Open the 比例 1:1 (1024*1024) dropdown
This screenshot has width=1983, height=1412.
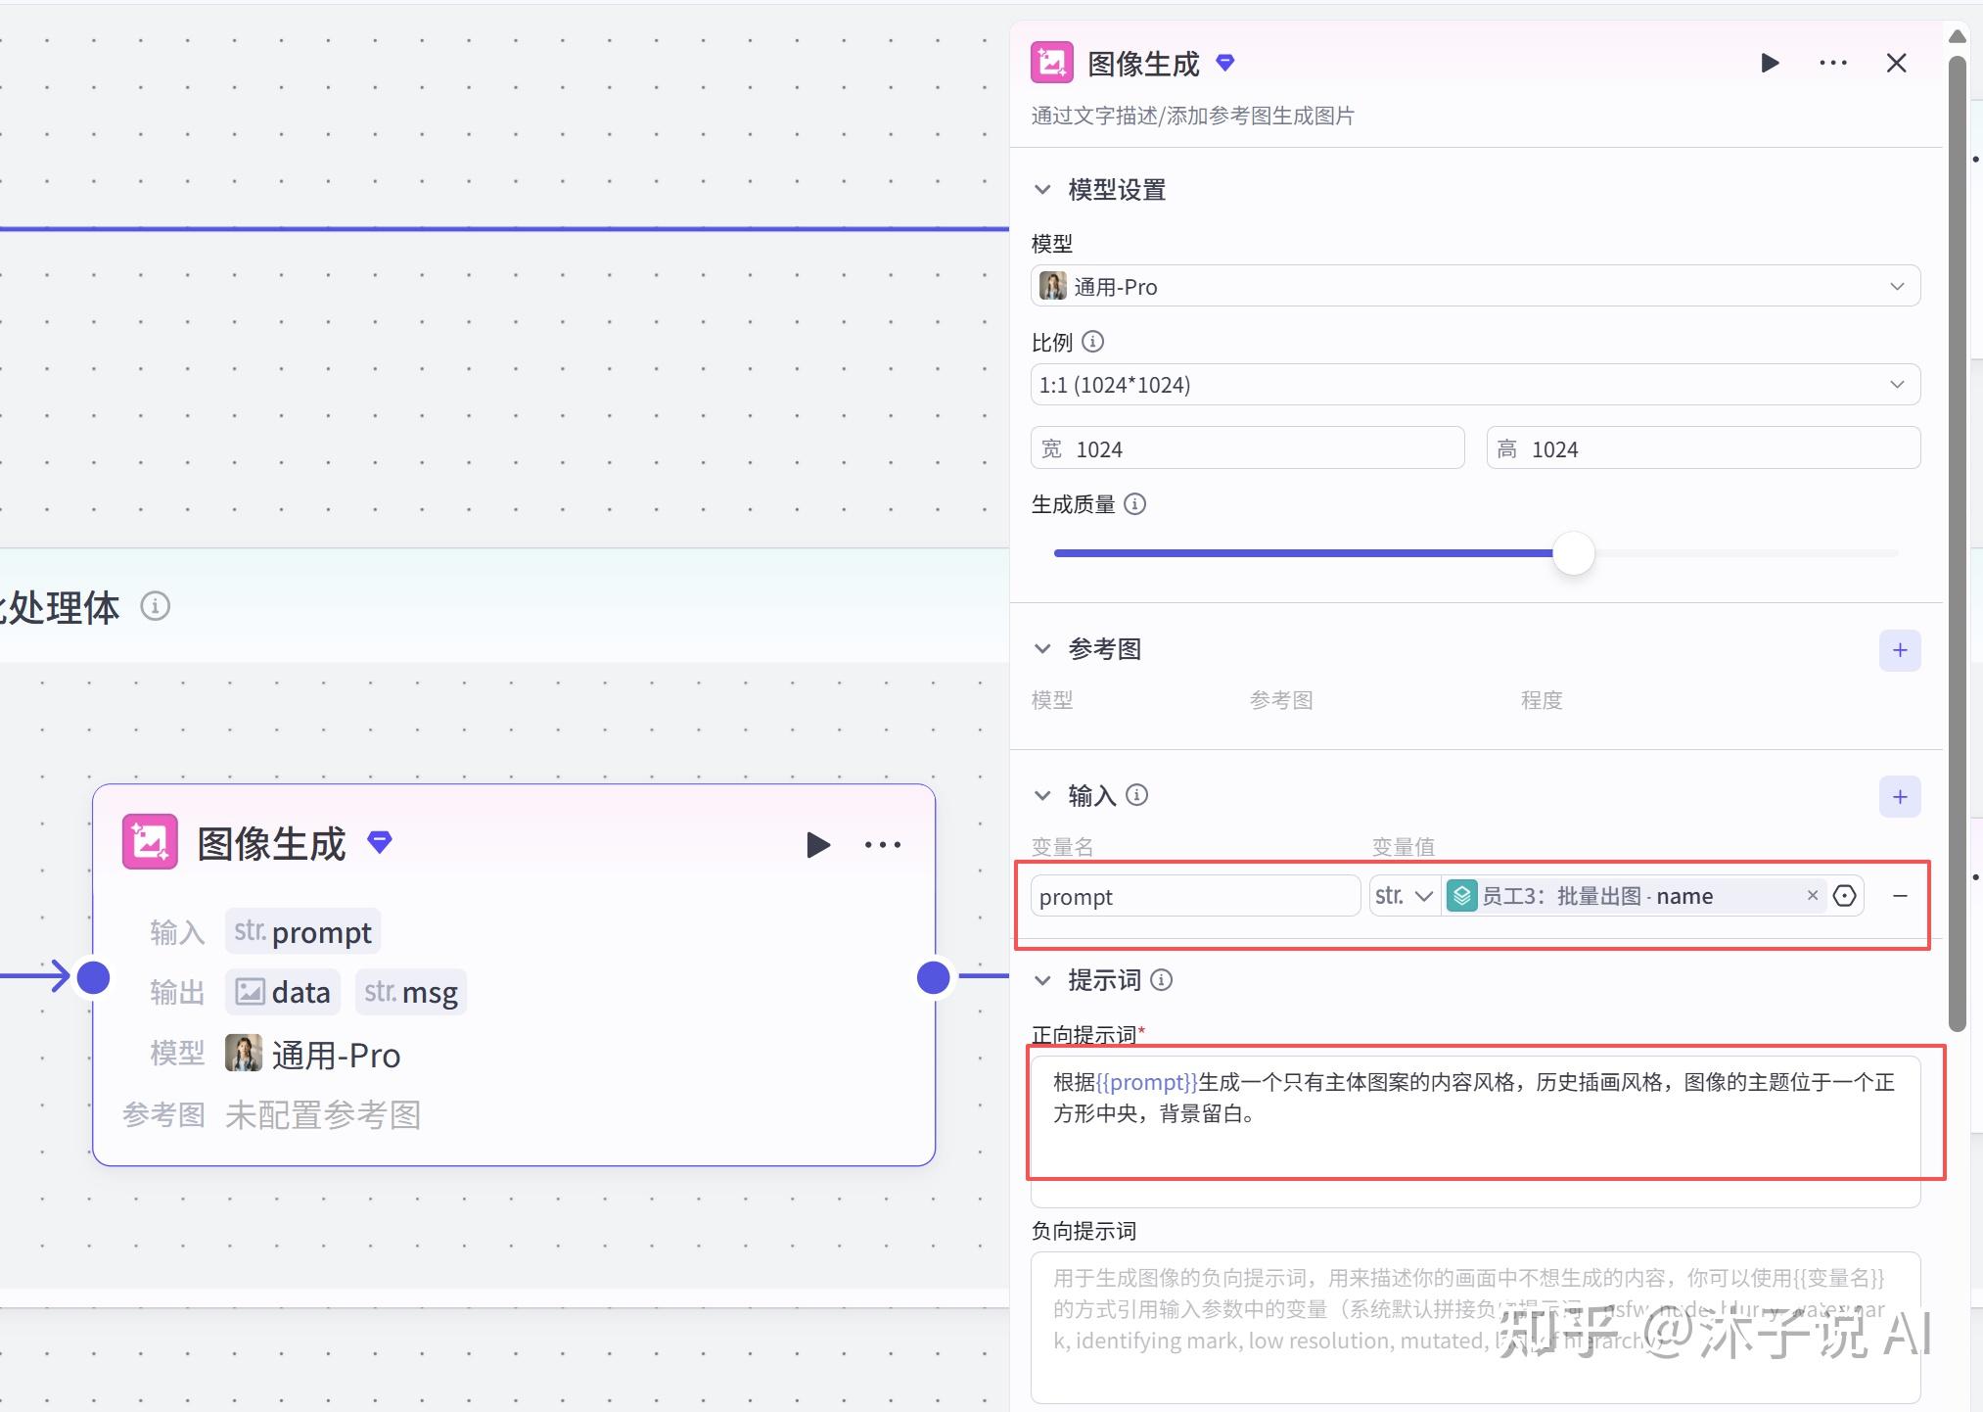click(1474, 385)
